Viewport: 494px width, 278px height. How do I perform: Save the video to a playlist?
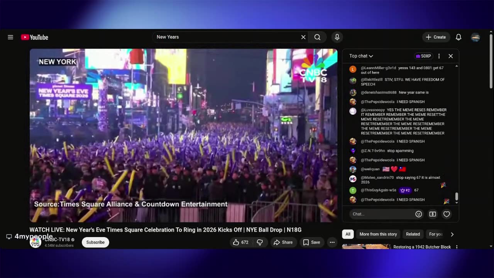click(x=311, y=242)
